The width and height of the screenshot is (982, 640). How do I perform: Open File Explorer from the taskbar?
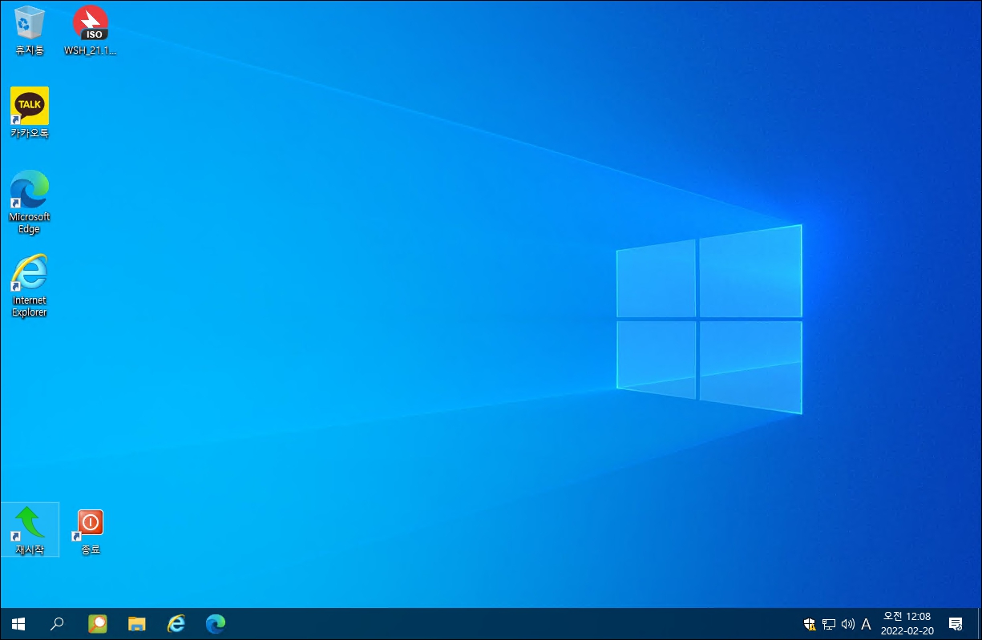pos(137,623)
